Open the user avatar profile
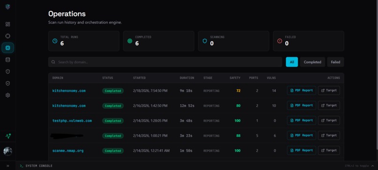The width and height of the screenshot is (378, 170). [8, 151]
